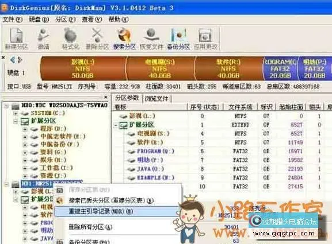Expand the SYSTEM (C:) tree node
The width and height of the screenshot is (332, 244).
coord(16,114)
